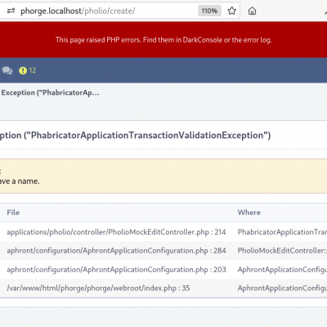
Task: Click the red PHP errors DarkConsole banner
Action: (163, 40)
